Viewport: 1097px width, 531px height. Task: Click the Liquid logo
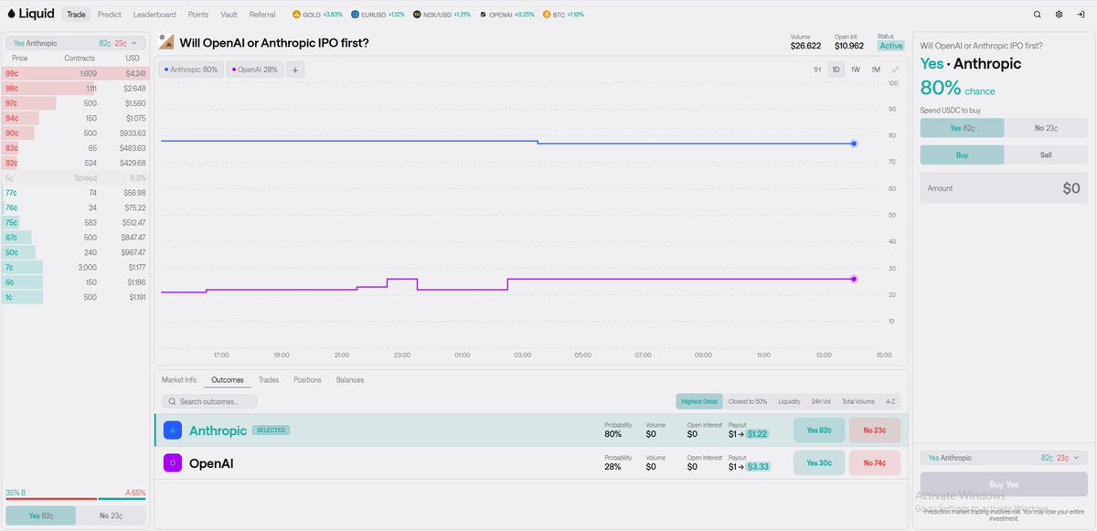click(30, 14)
